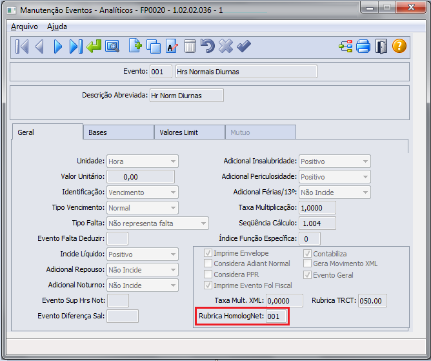Screen dimensions: 431x361
Task: Open the Ajuda menu
Action: (x=57, y=26)
